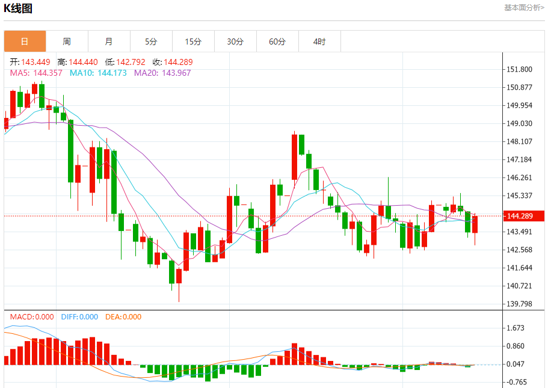This screenshot has width=548, height=388.
Task: Select the 日 daily chart tab
Action: [25, 42]
